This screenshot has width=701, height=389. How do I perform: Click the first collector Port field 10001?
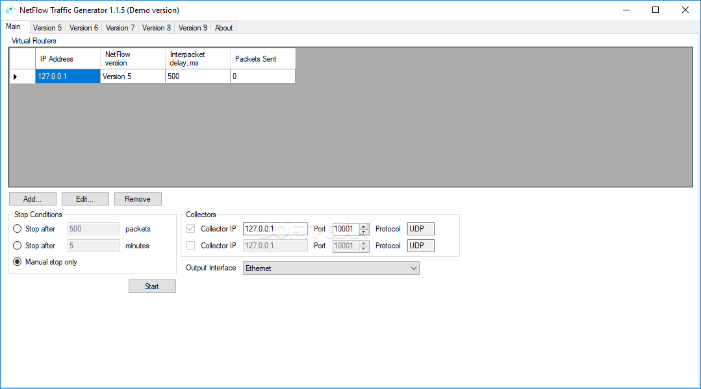click(x=346, y=229)
